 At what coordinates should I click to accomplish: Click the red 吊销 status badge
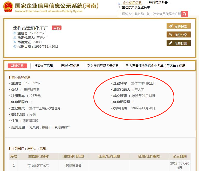57,28
